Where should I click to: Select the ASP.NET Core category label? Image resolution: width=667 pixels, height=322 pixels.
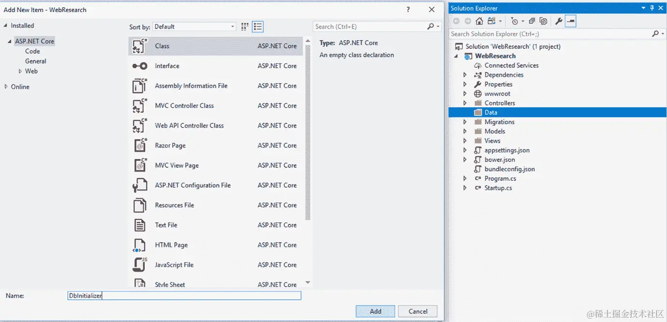[34, 42]
